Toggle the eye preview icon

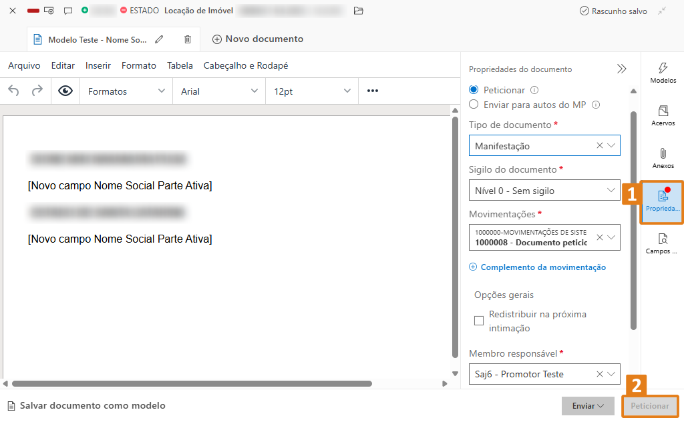click(x=65, y=91)
